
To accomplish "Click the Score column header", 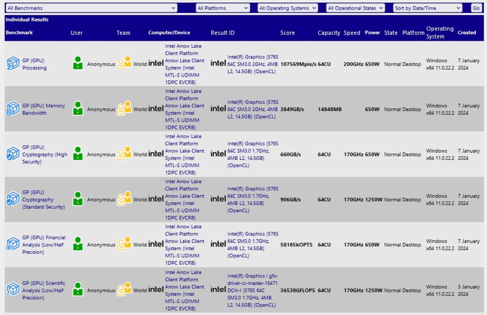I will click(x=287, y=33).
